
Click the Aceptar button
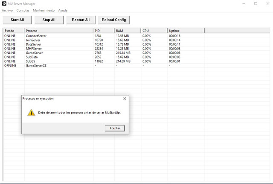(x=115, y=128)
